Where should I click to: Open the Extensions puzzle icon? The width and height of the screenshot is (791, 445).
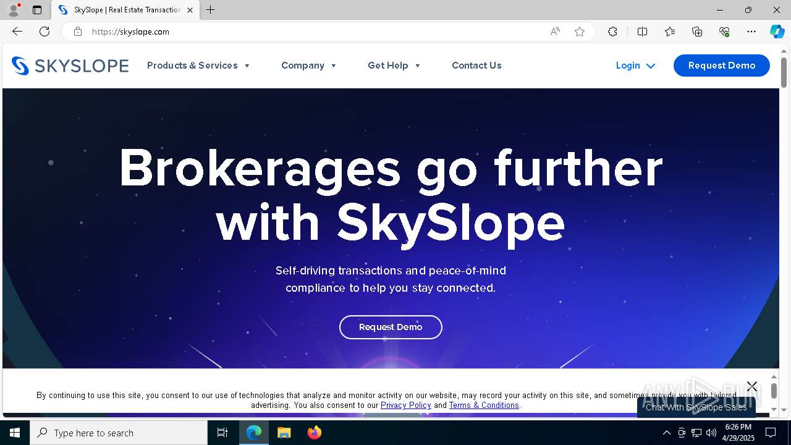(x=612, y=32)
